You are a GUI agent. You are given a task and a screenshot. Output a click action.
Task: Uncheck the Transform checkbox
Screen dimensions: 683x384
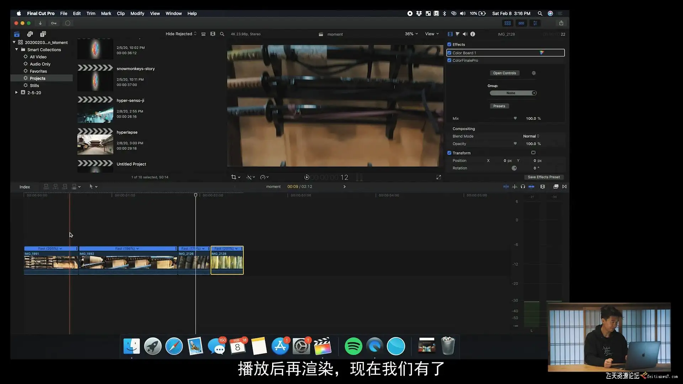pyautogui.click(x=449, y=153)
